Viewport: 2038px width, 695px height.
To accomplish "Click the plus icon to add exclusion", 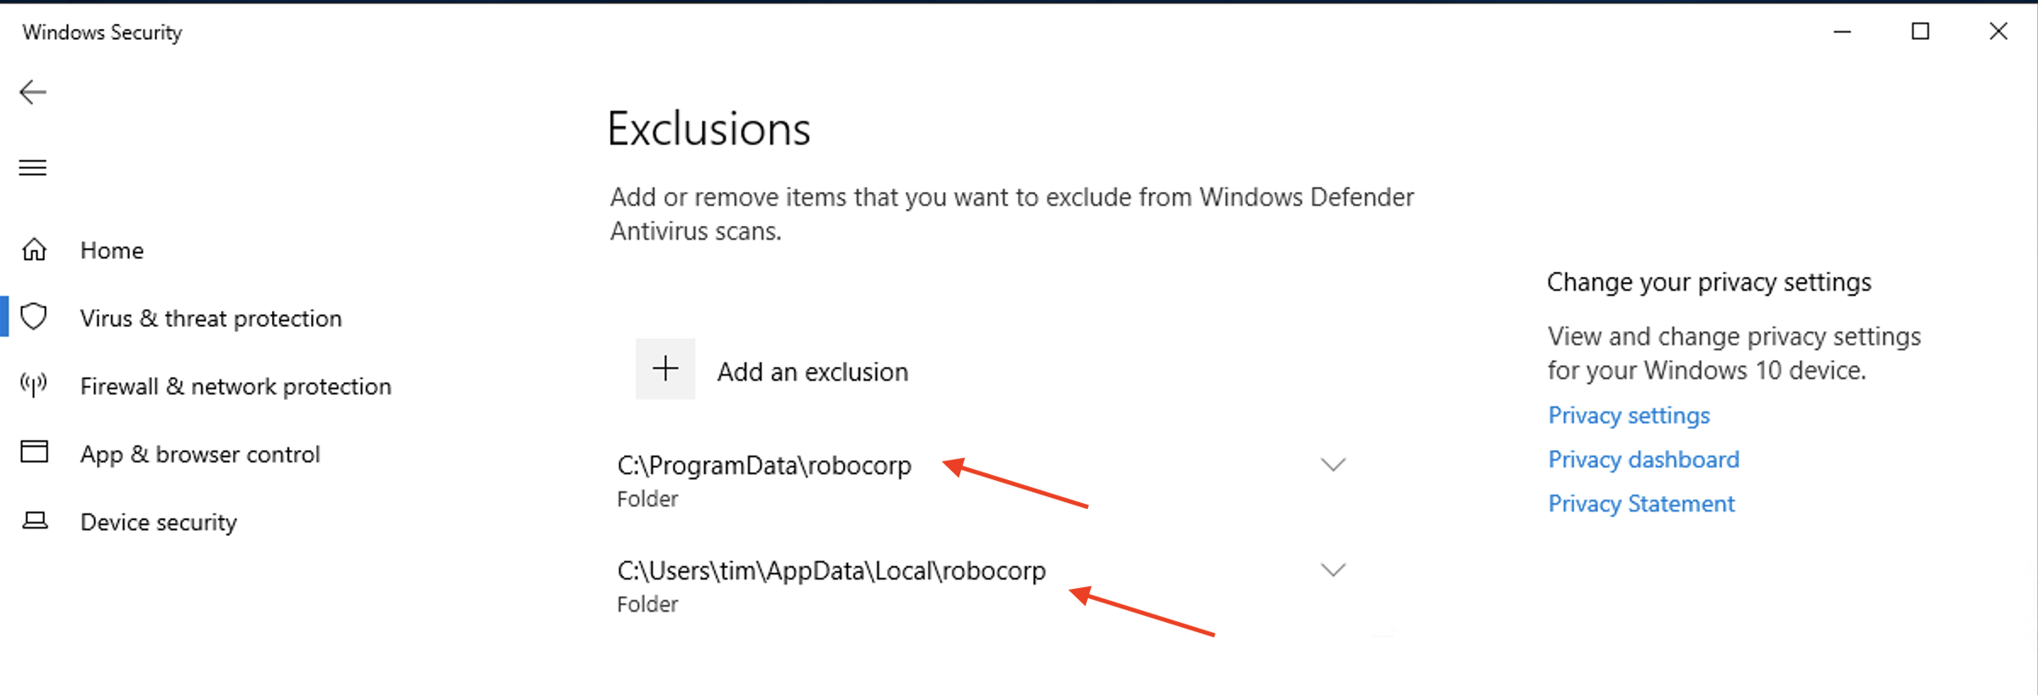I will [665, 369].
